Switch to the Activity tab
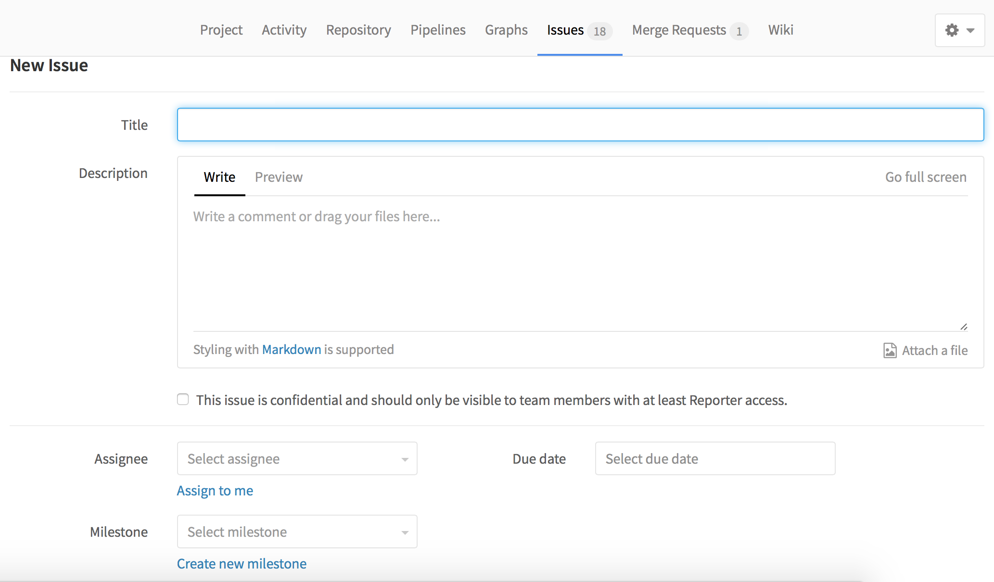The height and width of the screenshot is (582, 994). pos(284,30)
